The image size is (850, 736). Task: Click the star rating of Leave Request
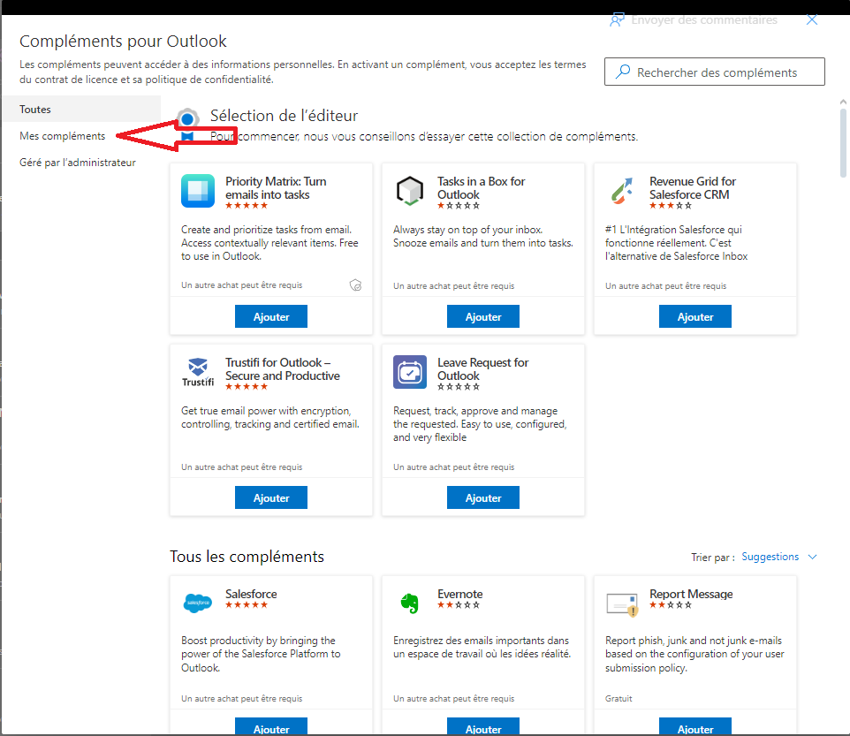pos(459,386)
